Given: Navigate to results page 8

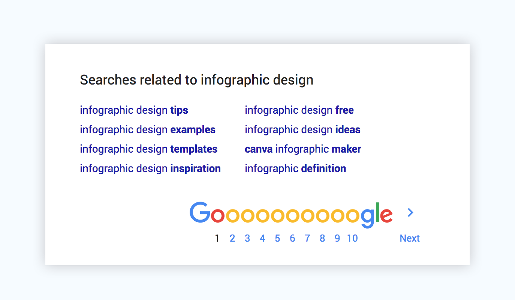Looking at the screenshot, I should [x=322, y=238].
